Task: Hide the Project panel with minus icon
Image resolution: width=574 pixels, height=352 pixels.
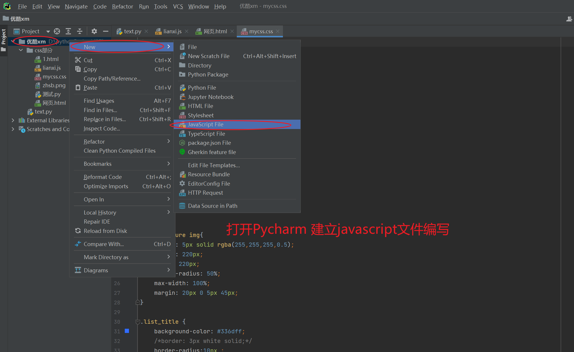Action: 106,31
